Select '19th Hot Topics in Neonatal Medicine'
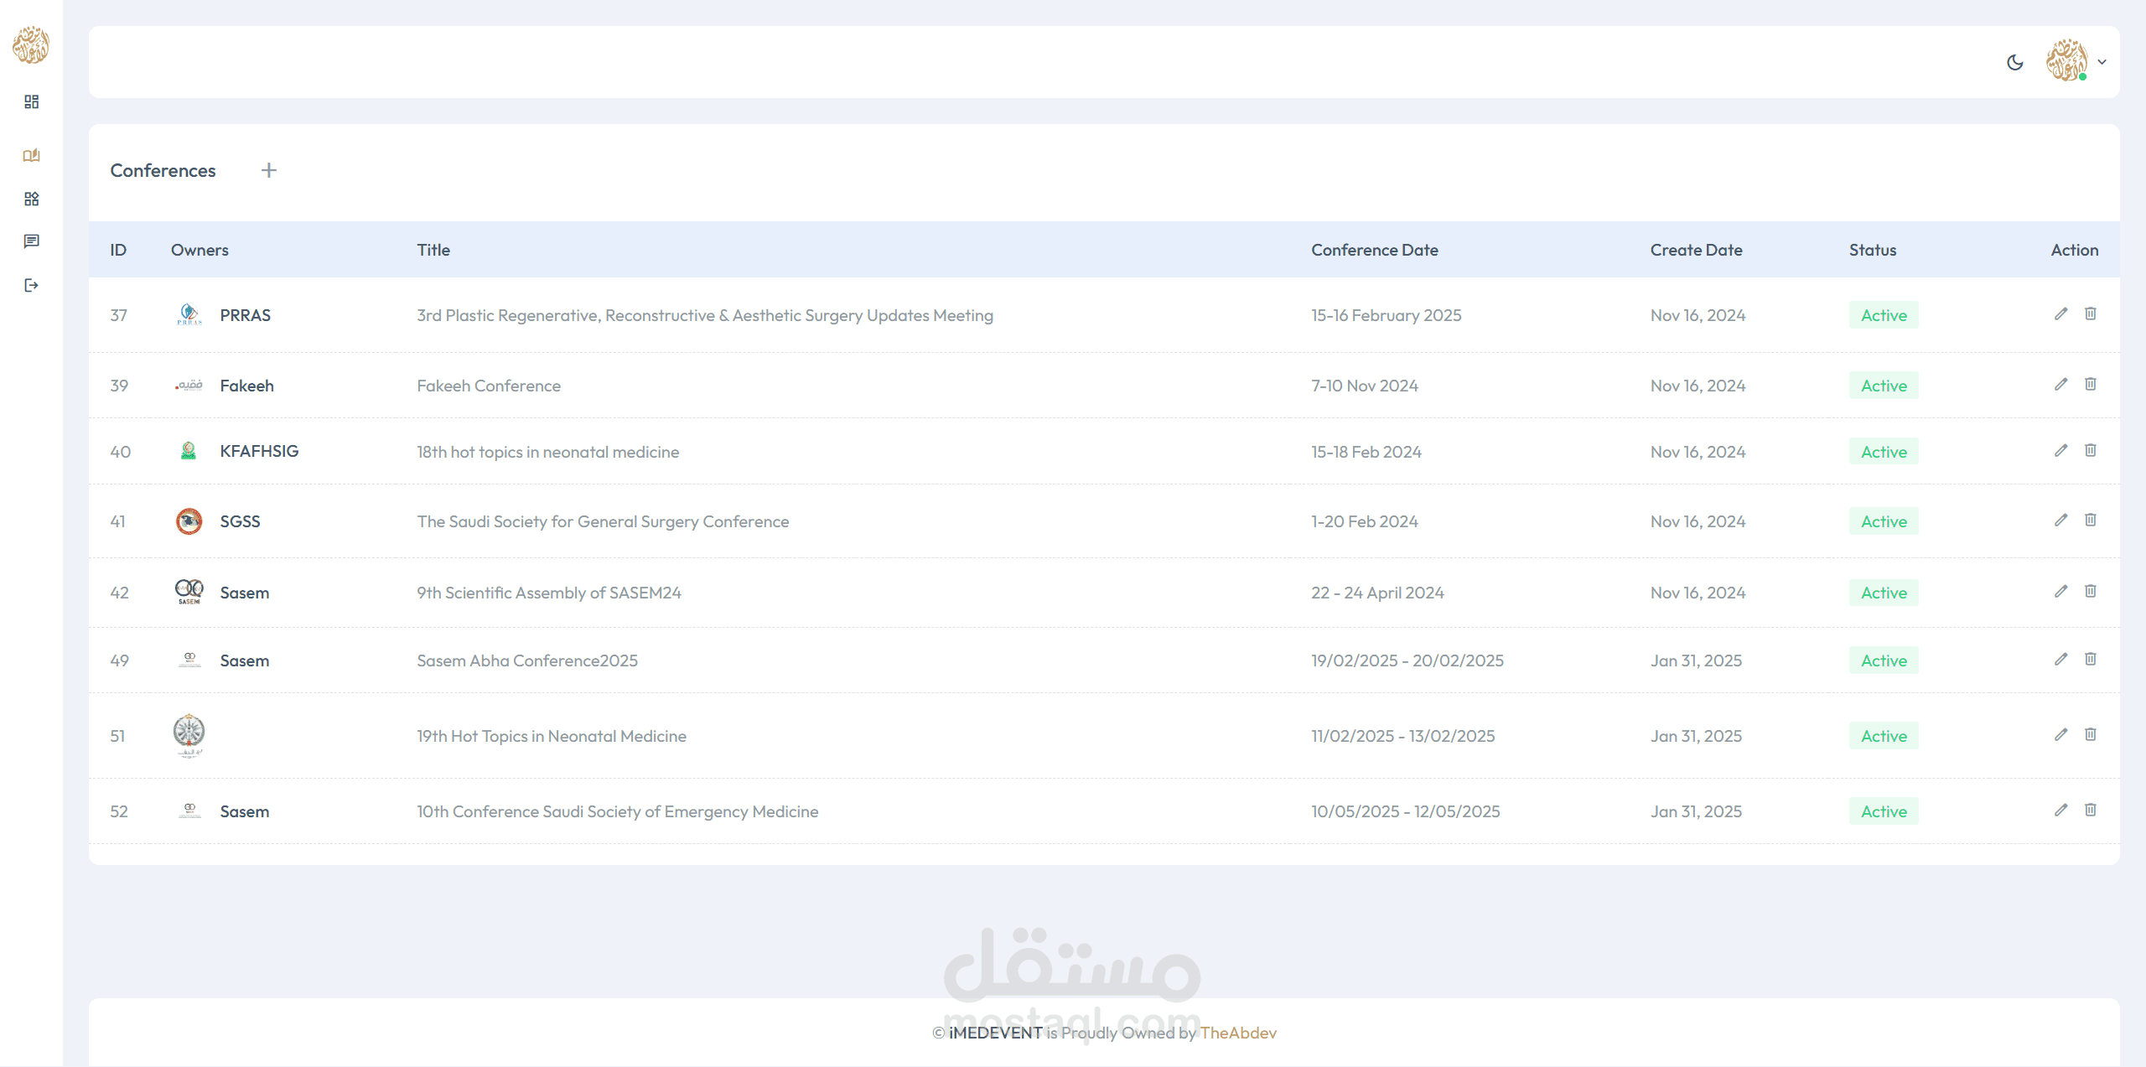Image resolution: width=2146 pixels, height=1067 pixels. 552,736
